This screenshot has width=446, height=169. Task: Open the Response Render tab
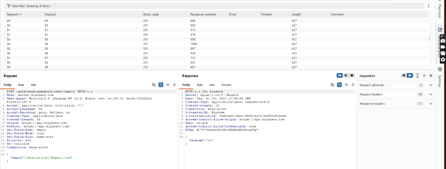226,85
